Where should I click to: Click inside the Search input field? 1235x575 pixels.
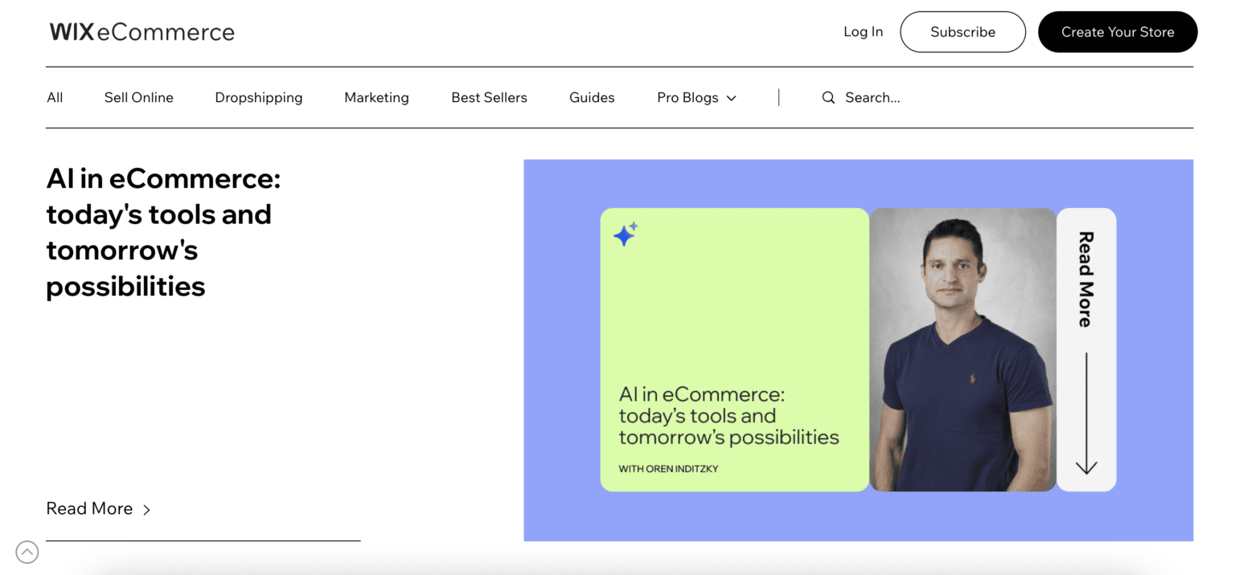pyautogui.click(x=874, y=97)
